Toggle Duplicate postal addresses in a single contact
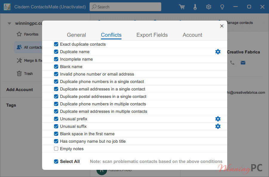Image resolution: width=269 pixels, height=177 pixels. 56,96
